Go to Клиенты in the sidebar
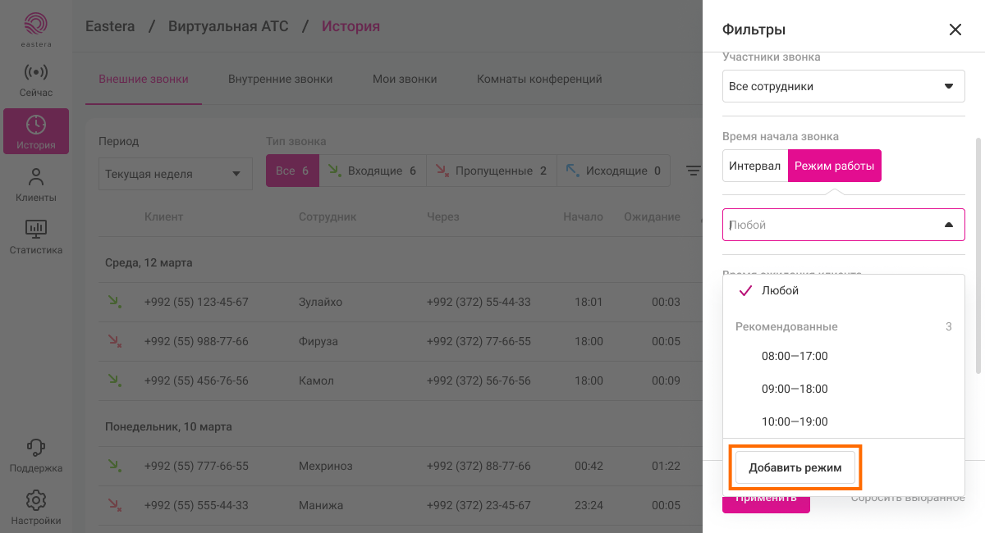 (x=36, y=184)
